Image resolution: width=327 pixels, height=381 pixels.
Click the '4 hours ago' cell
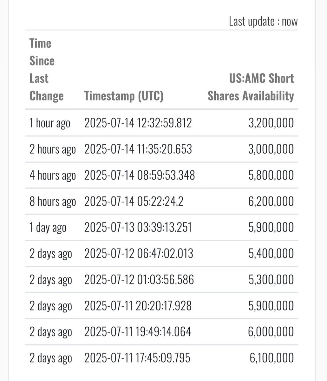(53, 175)
